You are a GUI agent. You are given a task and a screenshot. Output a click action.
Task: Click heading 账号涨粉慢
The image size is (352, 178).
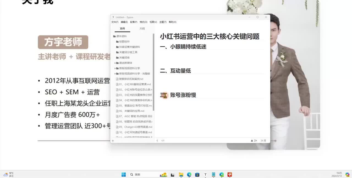pyautogui.click(x=183, y=95)
